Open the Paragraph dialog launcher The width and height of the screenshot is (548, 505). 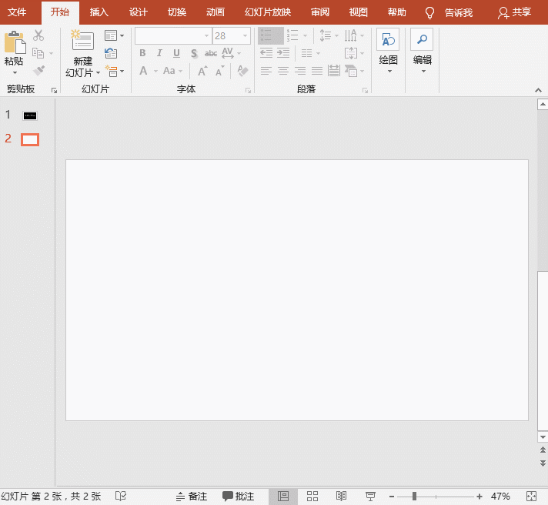tap(366, 91)
